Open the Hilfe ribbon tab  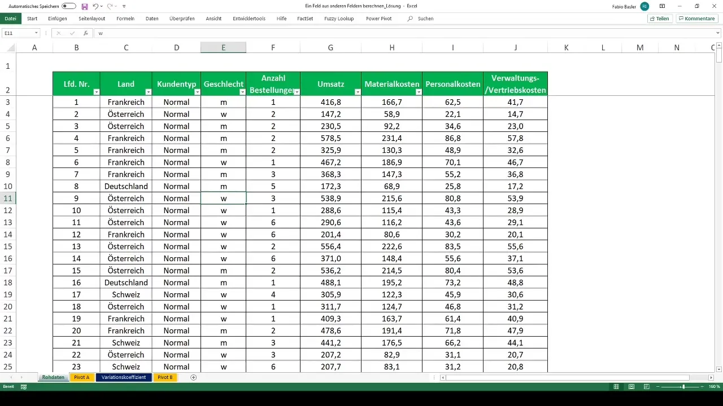pyautogui.click(x=281, y=19)
